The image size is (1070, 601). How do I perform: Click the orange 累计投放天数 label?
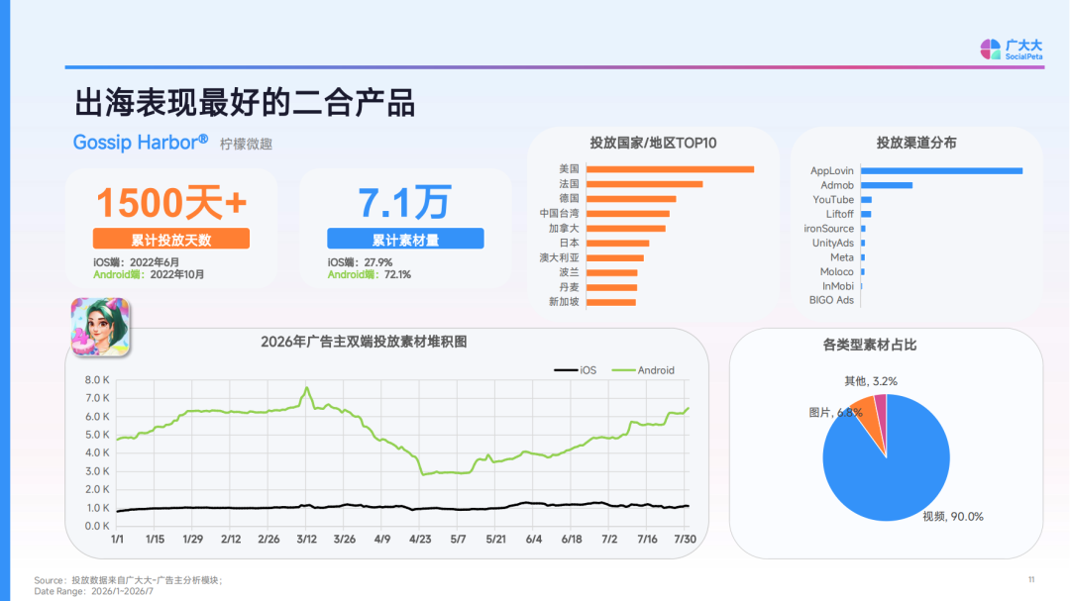click(171, 239)
